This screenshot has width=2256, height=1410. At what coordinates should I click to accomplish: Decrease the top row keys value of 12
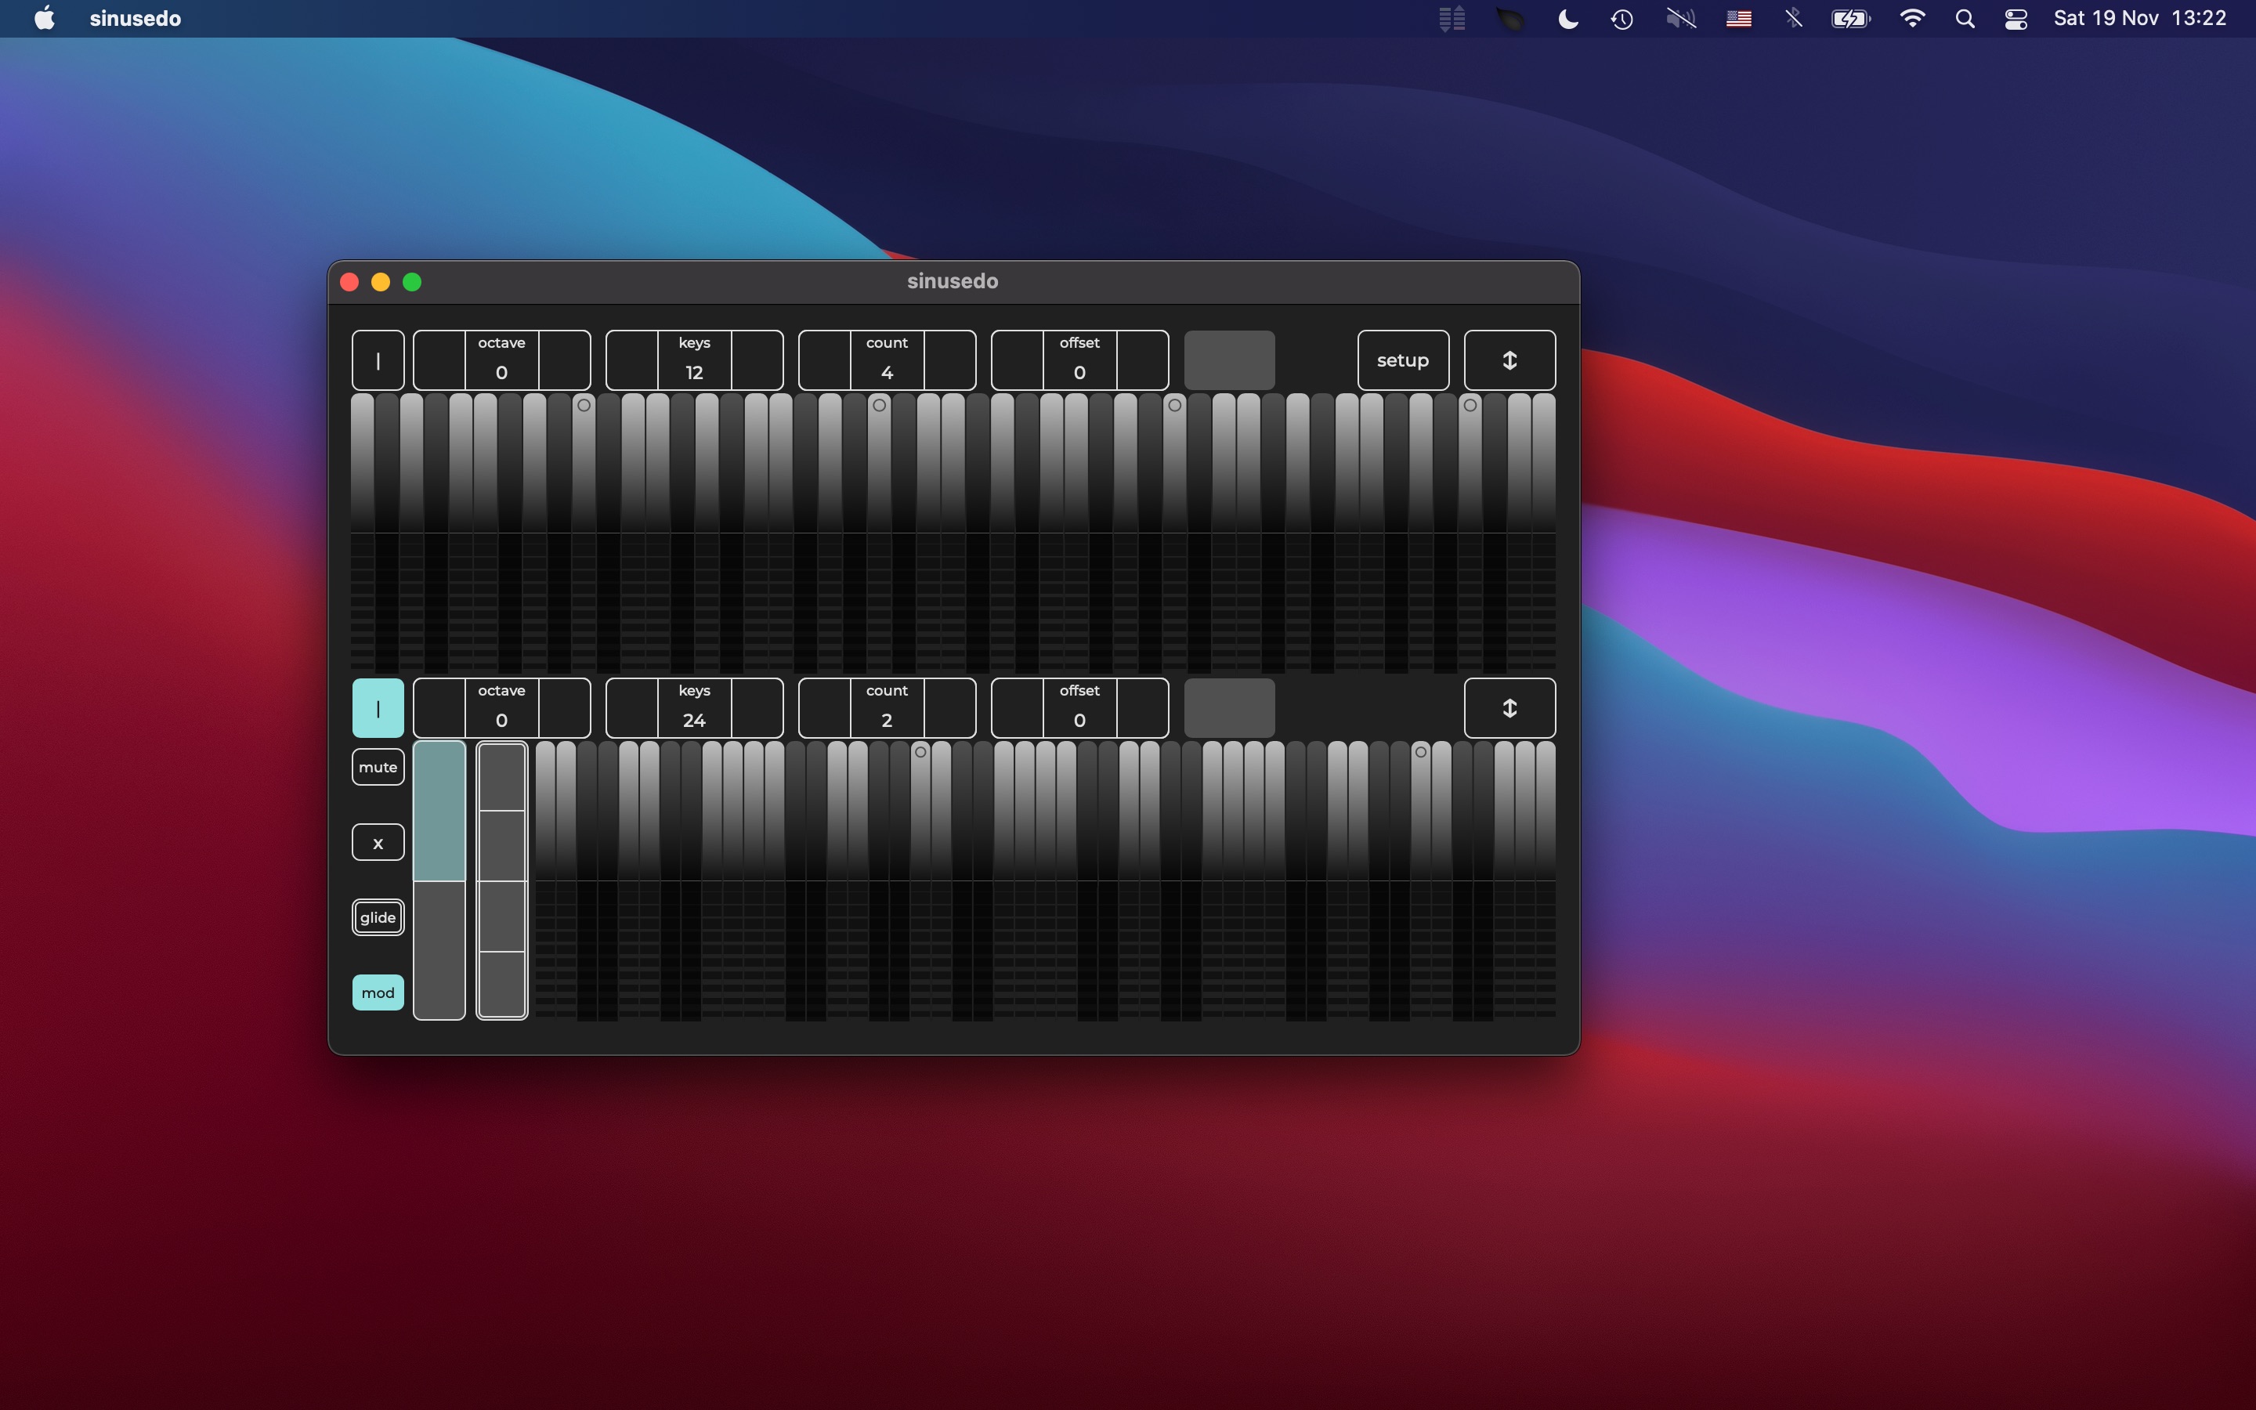point(632,360)
